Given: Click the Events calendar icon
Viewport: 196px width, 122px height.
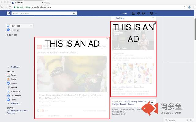Looking at the screenshot, I should (8, 75).
